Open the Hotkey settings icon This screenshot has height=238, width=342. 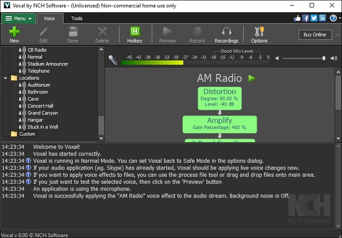pyautogui.click(x=135, y=32)
